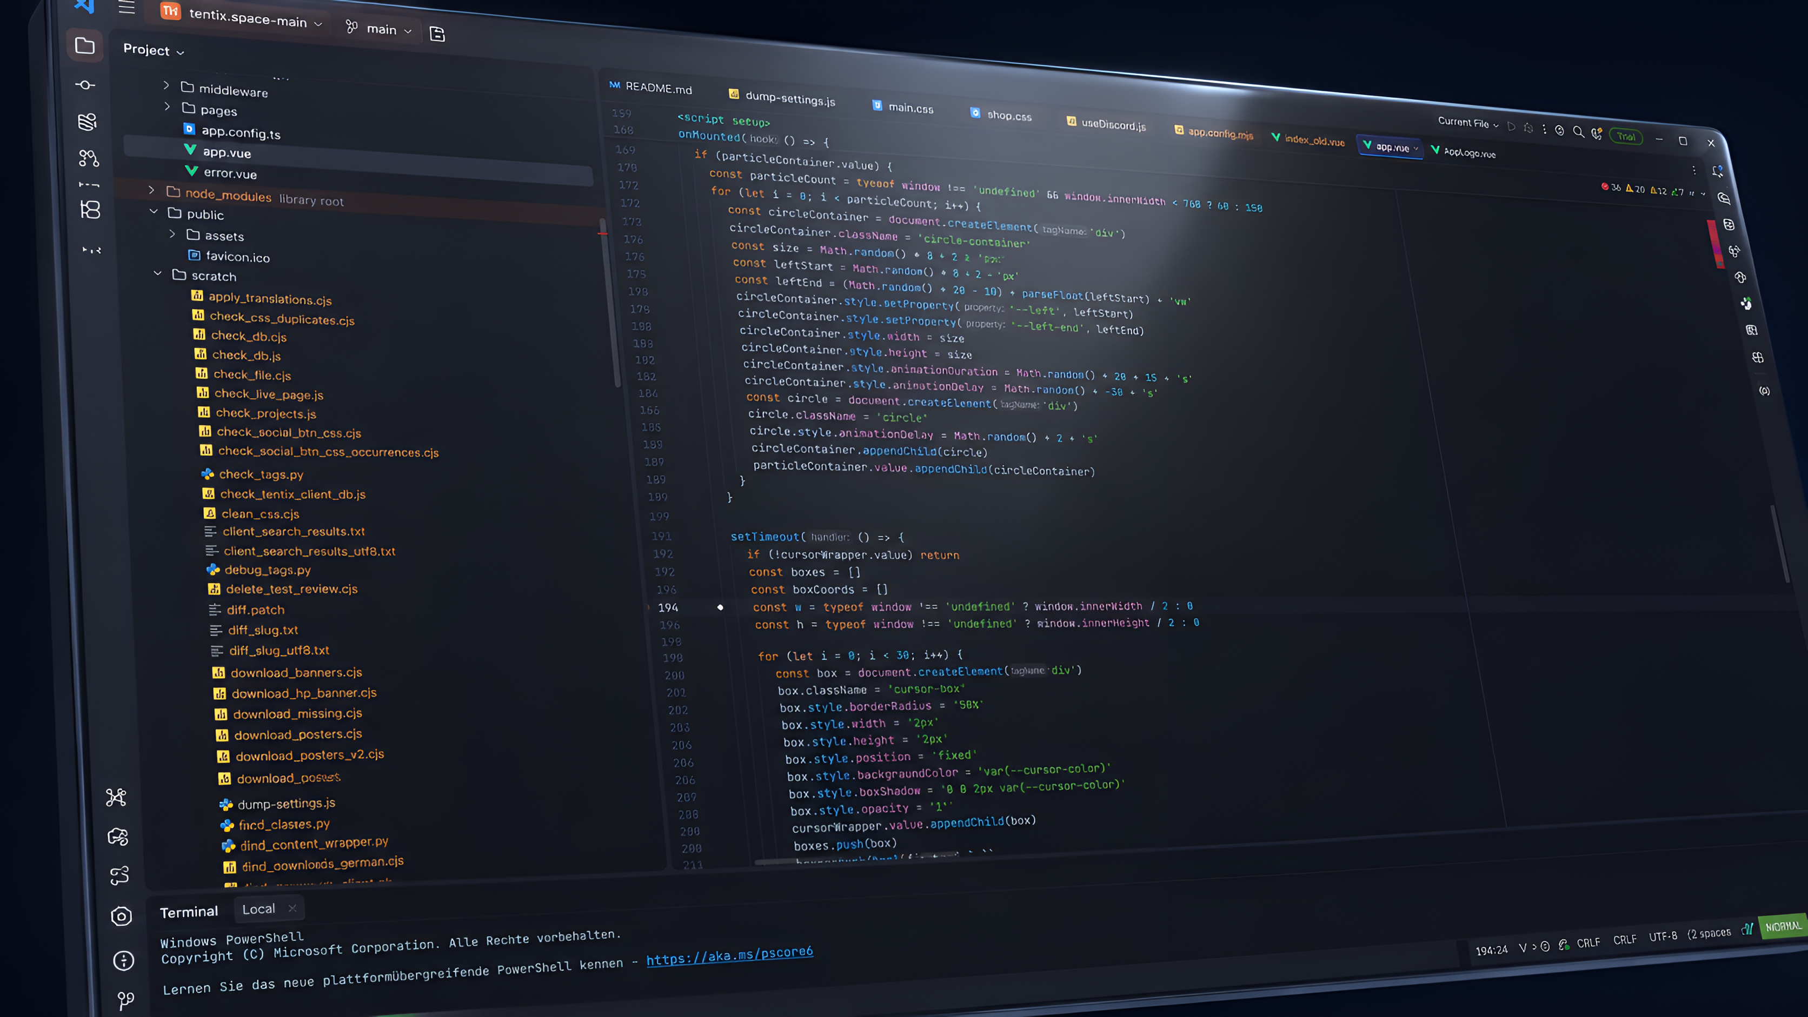The height and width of the screenshot is (1017, 1808).
Task: Open the aka.ms/pscore6 link in terminal
Action: [x=729, y=955]
